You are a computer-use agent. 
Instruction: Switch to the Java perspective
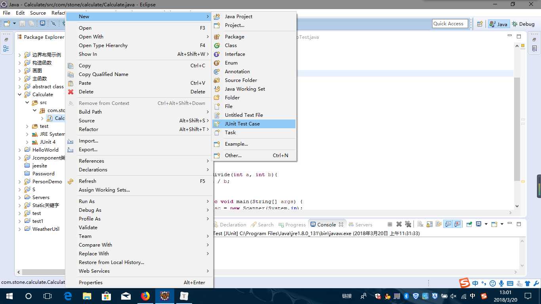click(x=499, y=24)
